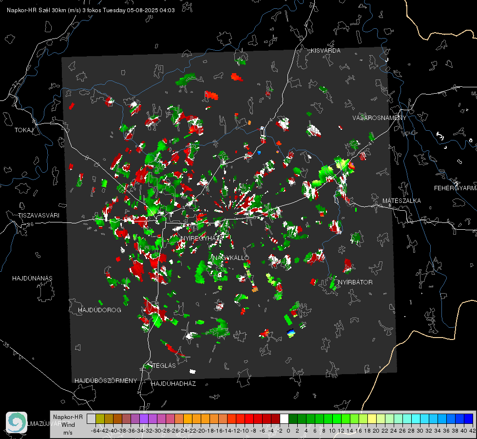Pick the dark red swatch between -4 and -2
477x439 pixels.
[275, 419]
